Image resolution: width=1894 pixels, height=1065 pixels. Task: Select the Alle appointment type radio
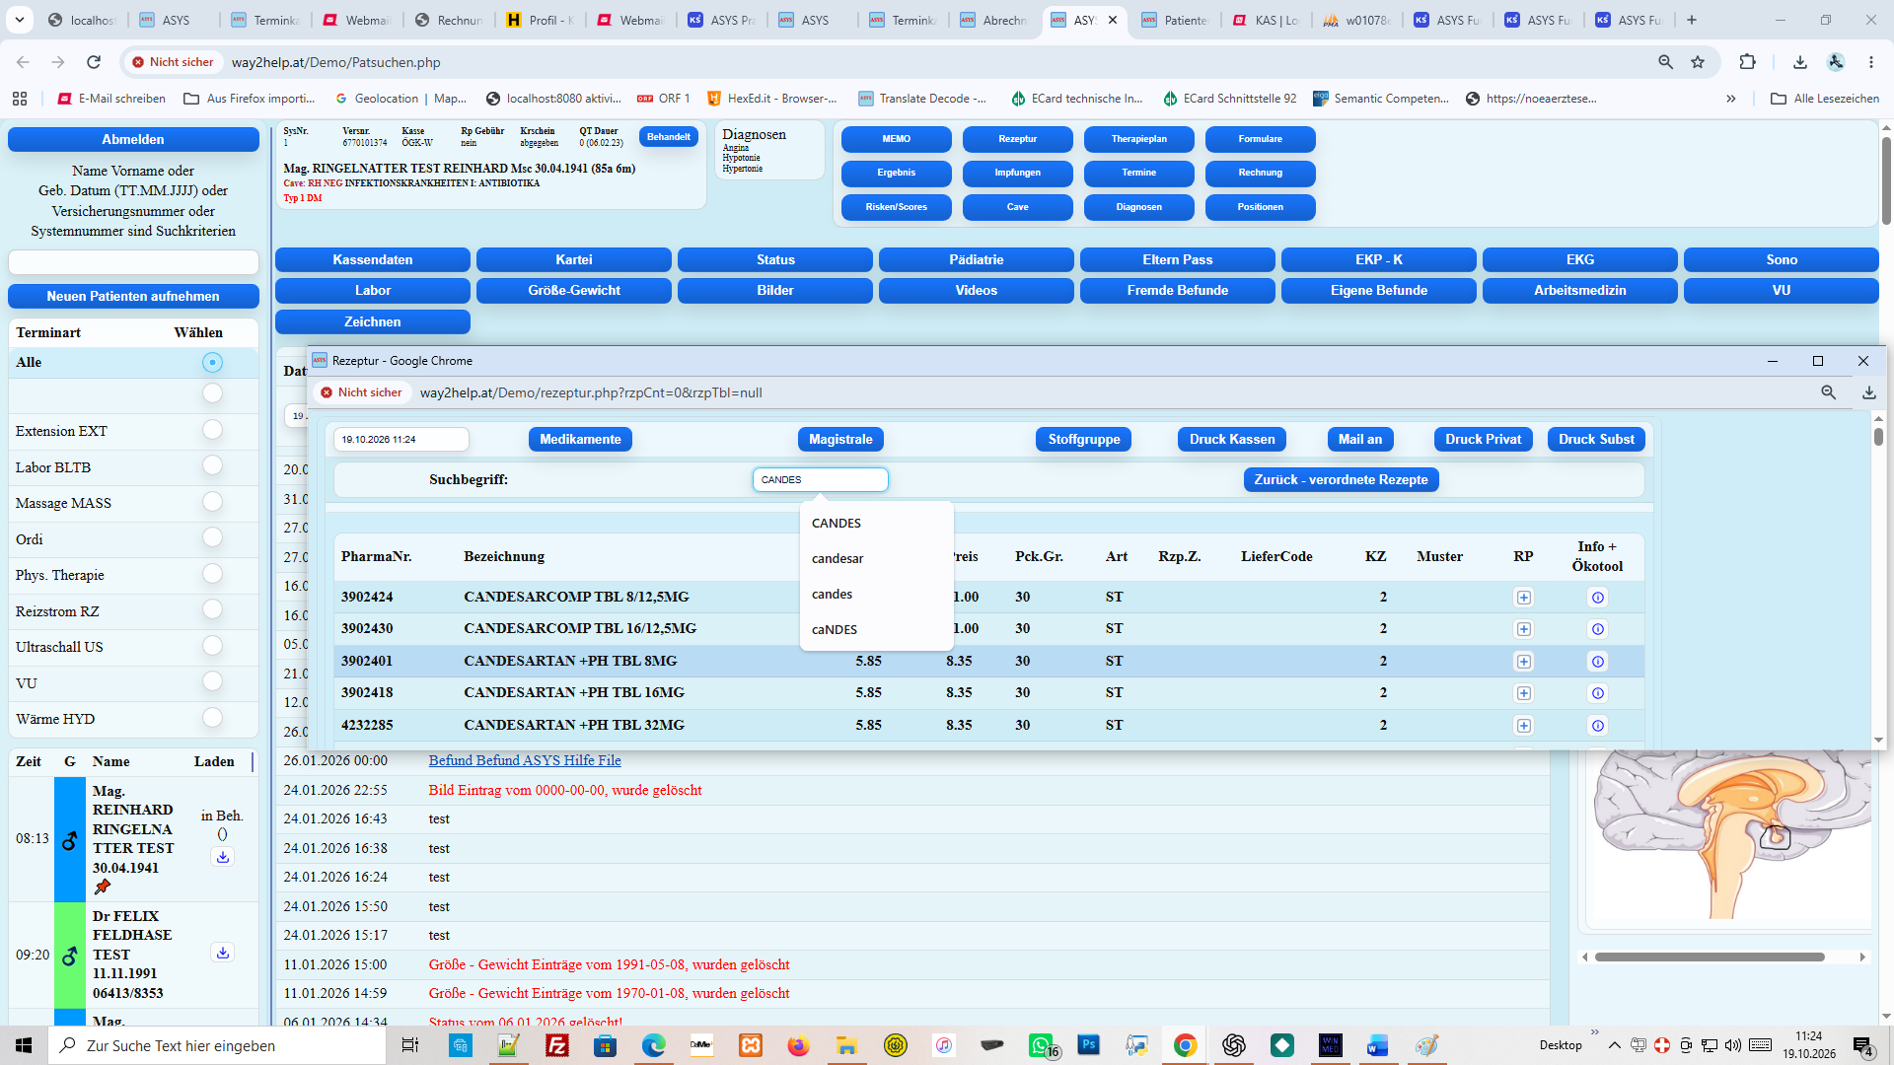tap(212, 363)
